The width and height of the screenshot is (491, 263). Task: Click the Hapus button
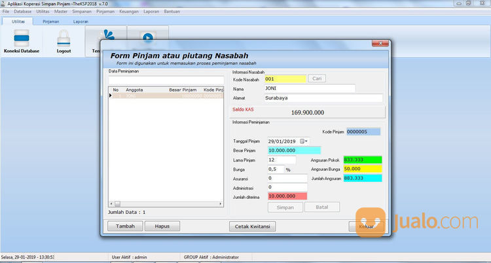(x=162, y=226)
